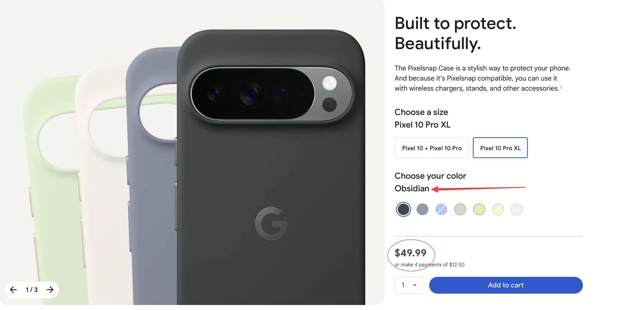Pick the solid yellow-green color swatch
This screenshot has width=632, height=310.
pos(479,209)
